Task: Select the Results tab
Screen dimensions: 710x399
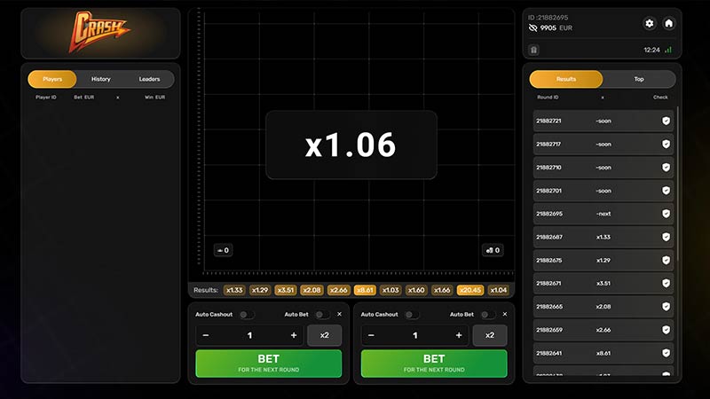Action: 566,79
